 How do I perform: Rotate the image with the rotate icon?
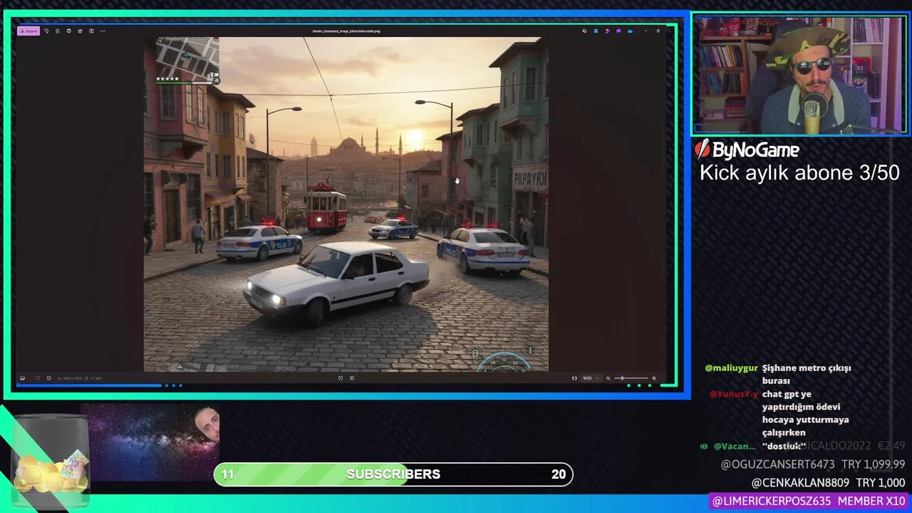[x=46, y=31]
